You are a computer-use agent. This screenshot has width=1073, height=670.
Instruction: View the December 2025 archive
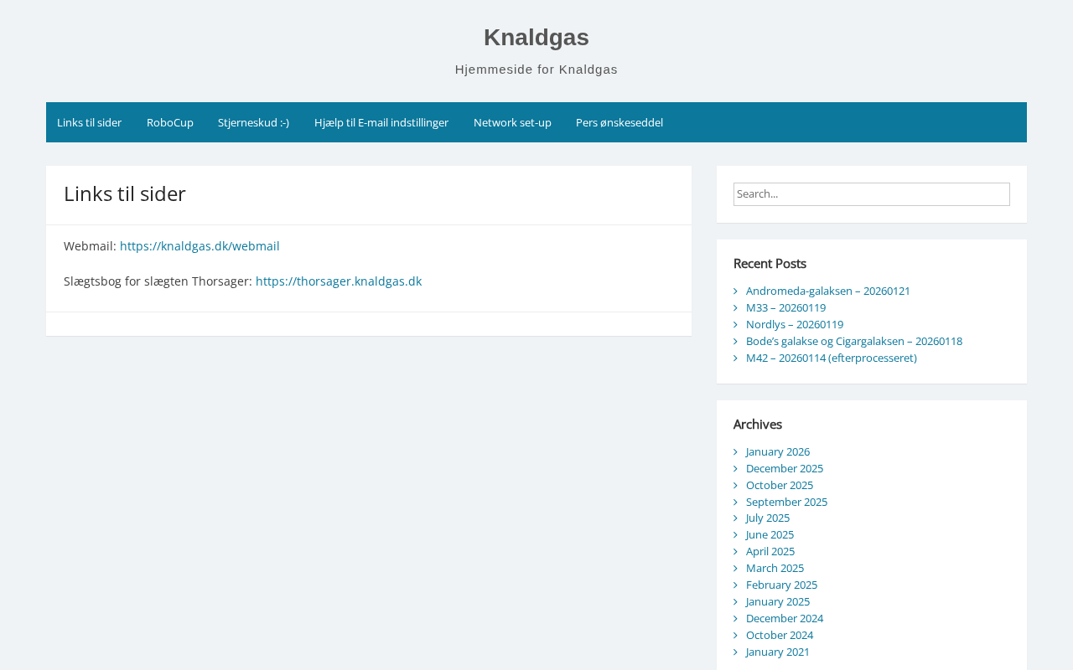coord(785,468)
